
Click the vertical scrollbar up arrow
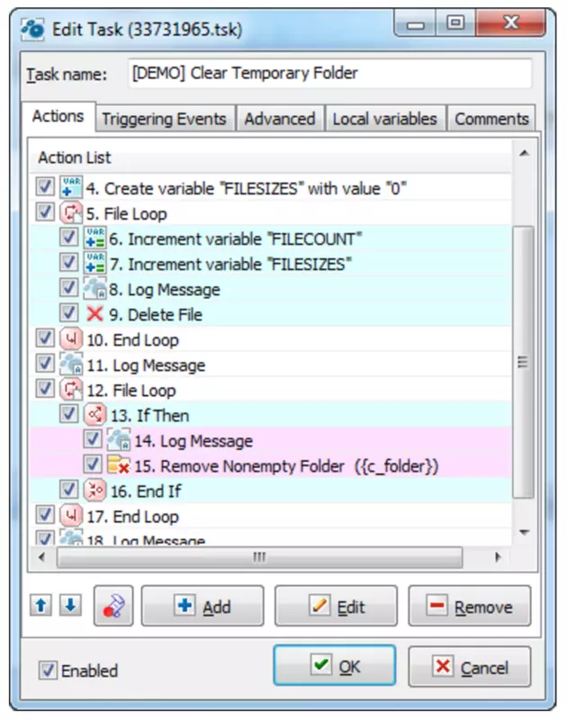[x=525, y=153]
